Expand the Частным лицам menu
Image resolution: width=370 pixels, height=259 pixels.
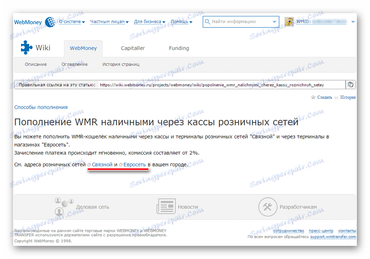(x=109, y=22)
